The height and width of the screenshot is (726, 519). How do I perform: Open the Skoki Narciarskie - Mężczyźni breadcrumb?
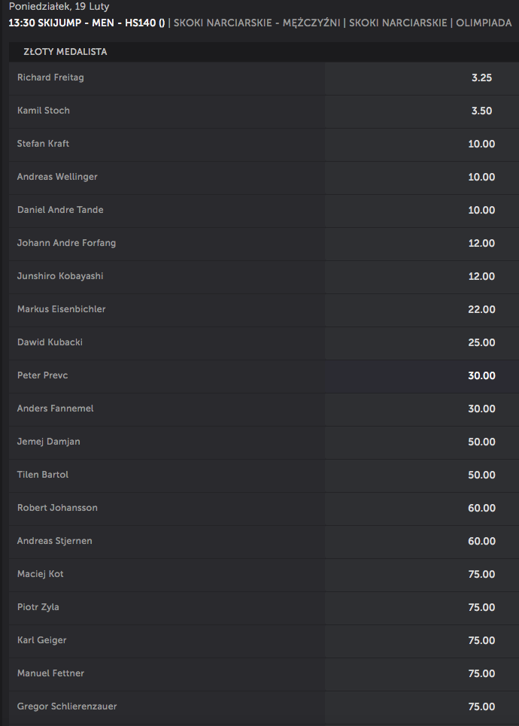click(257, 23)
